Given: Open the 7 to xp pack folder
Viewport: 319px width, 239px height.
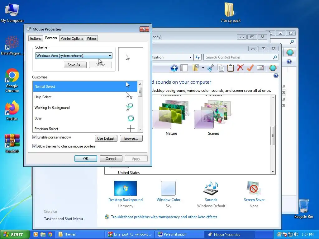Looking at the screenshot, I should [230, 12].
